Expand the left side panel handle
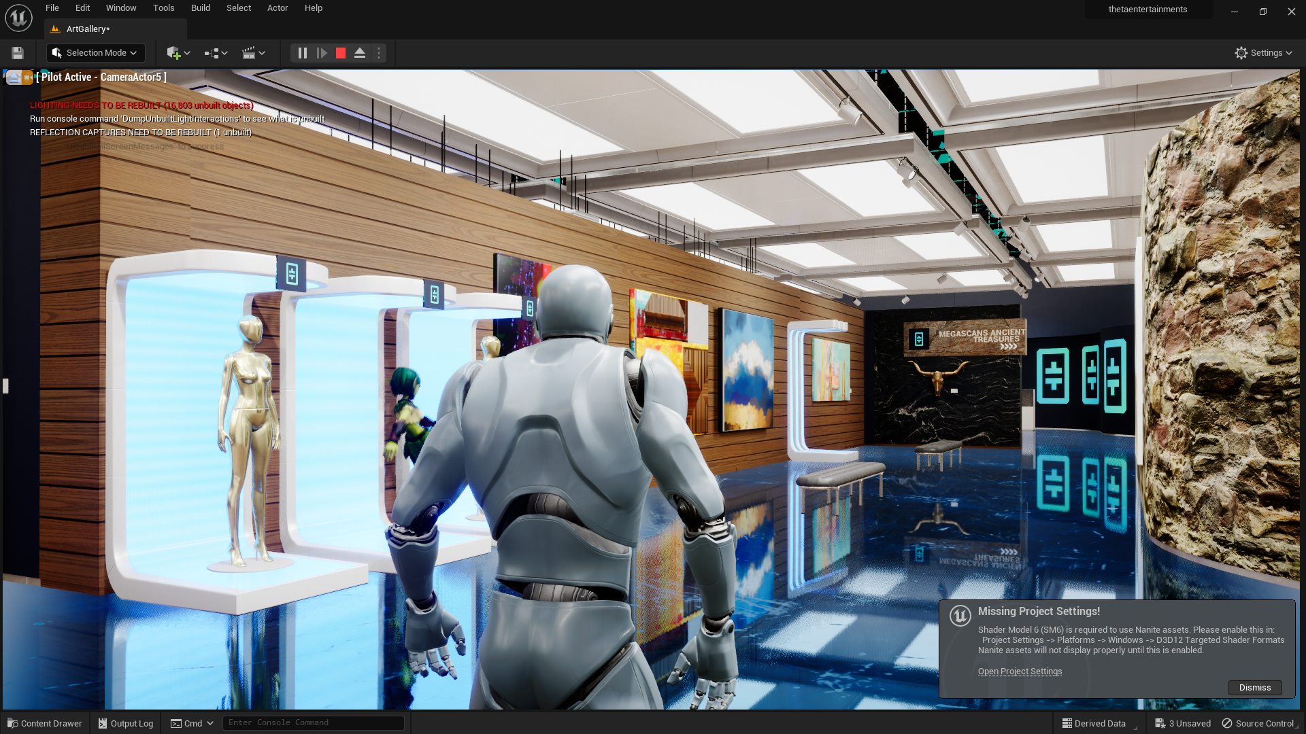Image resolution: width=1306 pixels, height=734 pixels. click(5, 386)
